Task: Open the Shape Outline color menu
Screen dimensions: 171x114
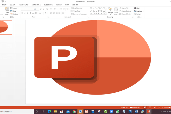Action: (x=126, y=11)
